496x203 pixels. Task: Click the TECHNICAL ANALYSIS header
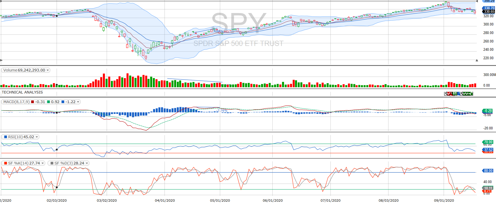click(x=22, y=92)
